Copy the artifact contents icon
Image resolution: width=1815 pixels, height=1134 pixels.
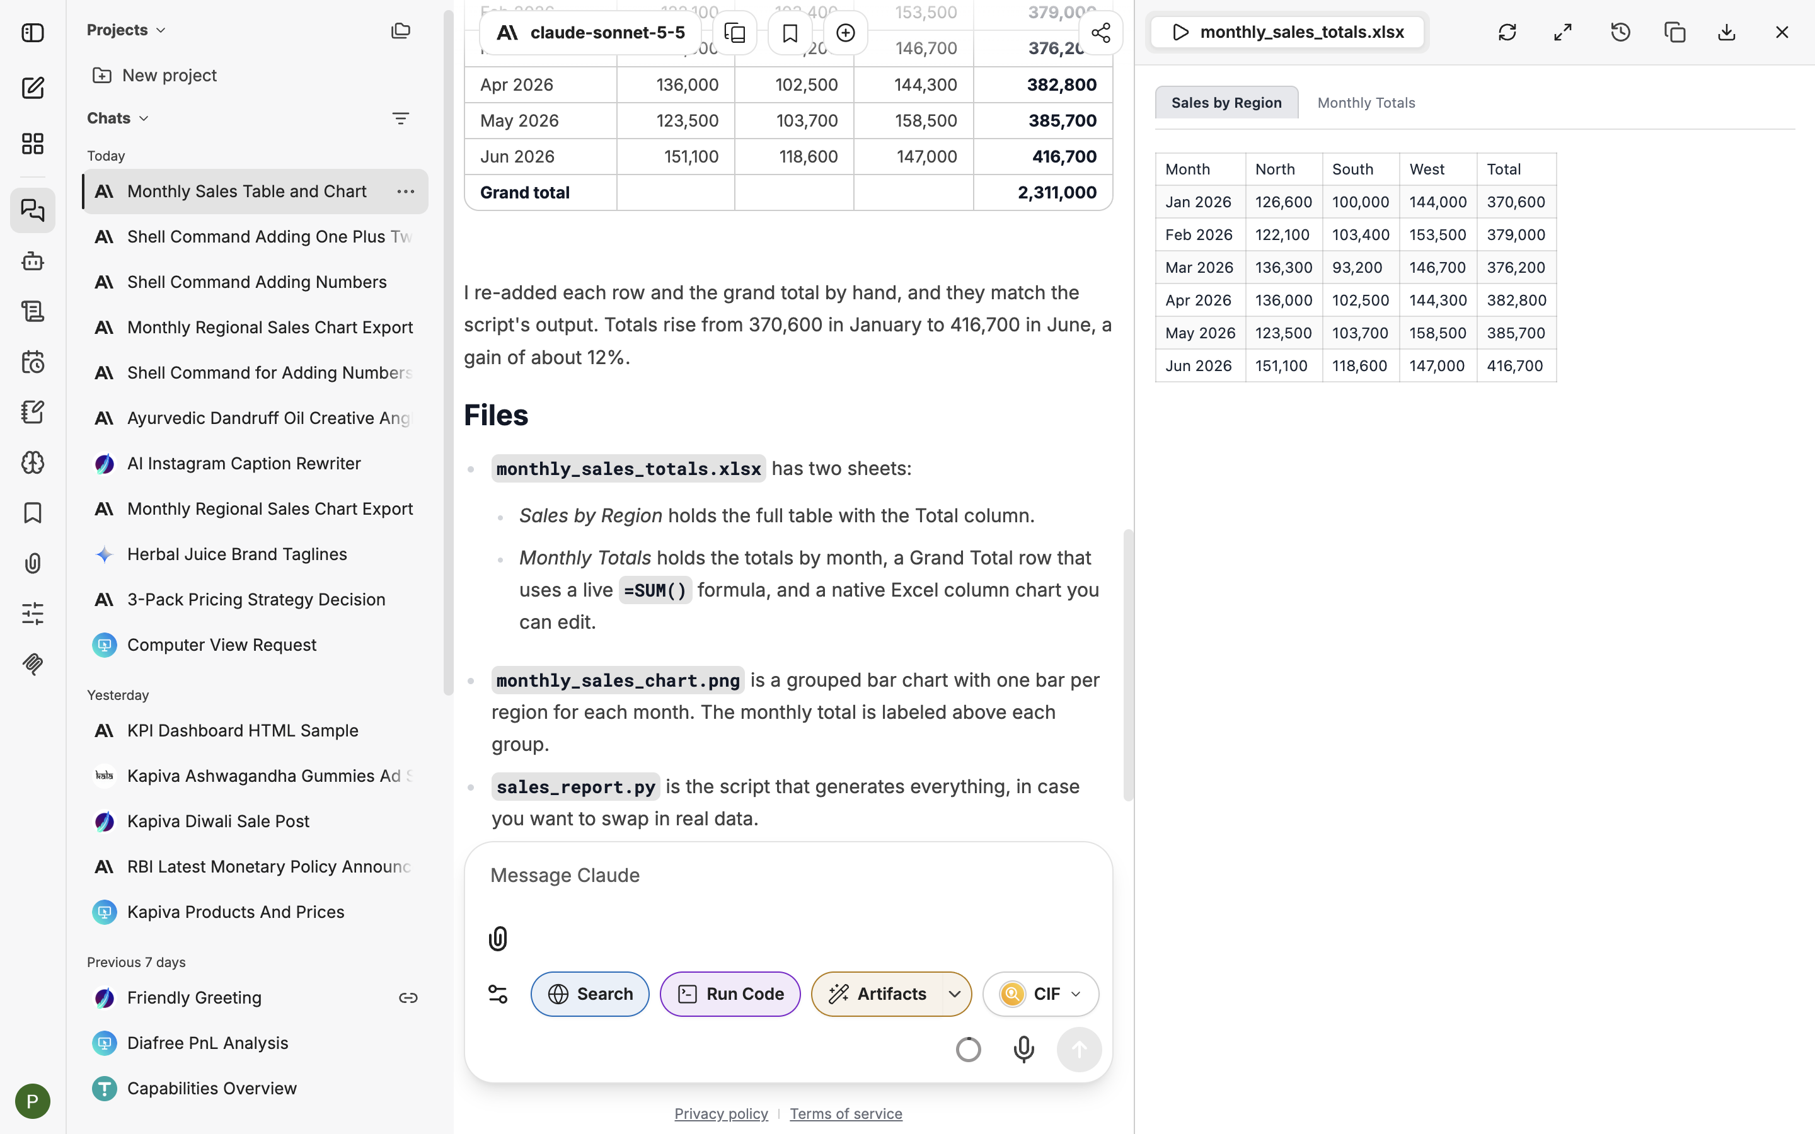1674,32
